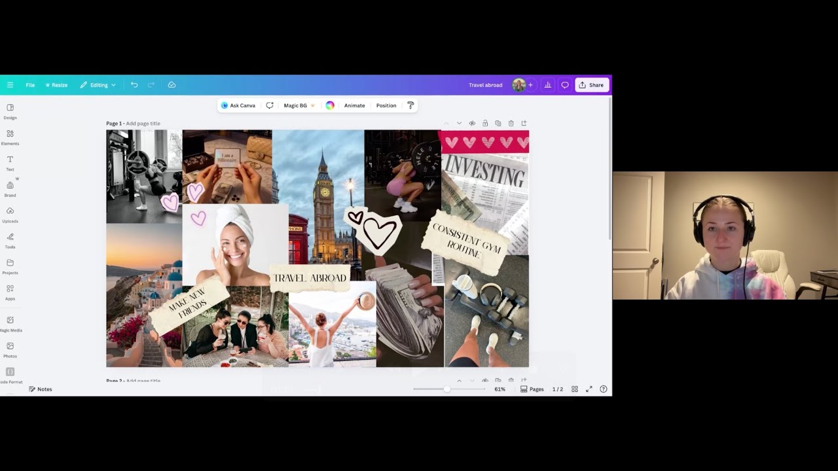This screenshot has height=471, width=838.
Task: Duplicate Page 1
Action: [x=498, y=123]
